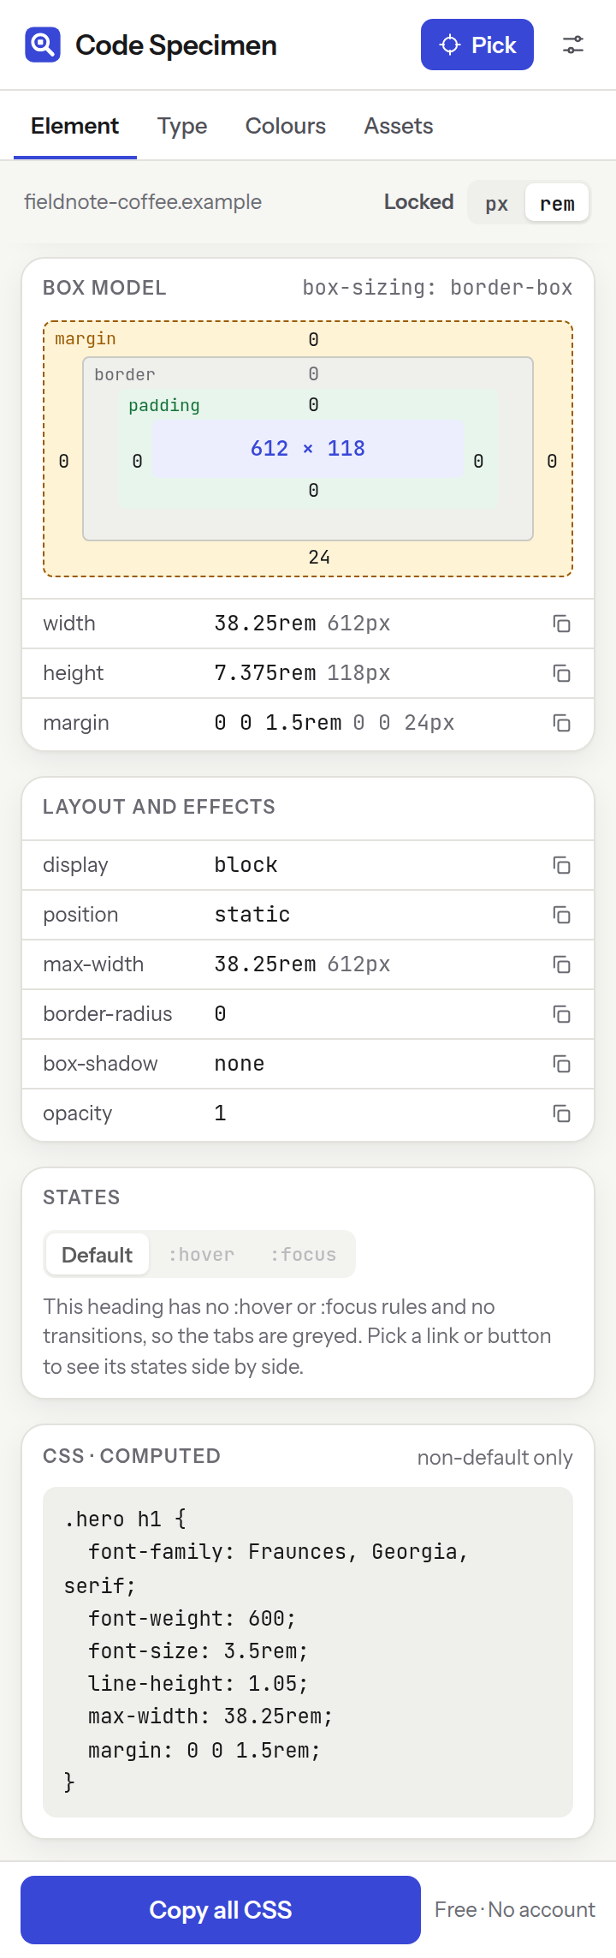Screen dimensions: 616x1958
Task: Click the static position value
Action: [252, 915]
